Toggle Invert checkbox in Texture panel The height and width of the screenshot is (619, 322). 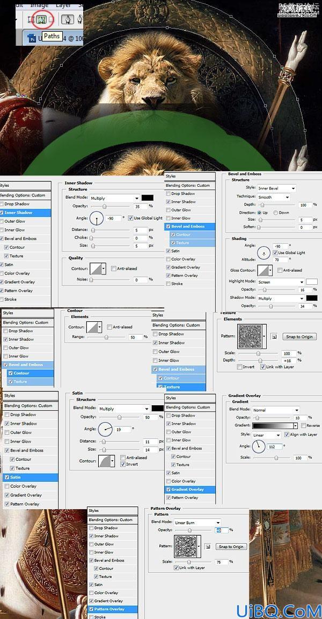239,367
